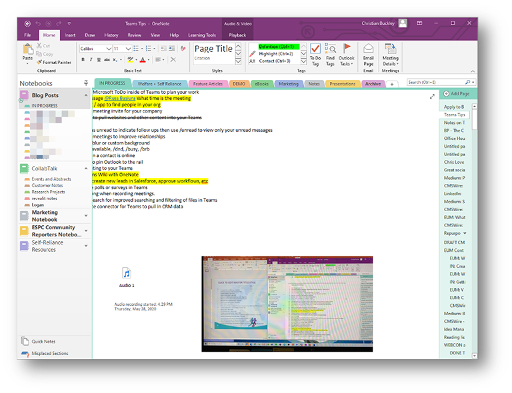512x393 pixels.
Task: Open the Playback tab under Audio & Video
Action: click(237, 35)
